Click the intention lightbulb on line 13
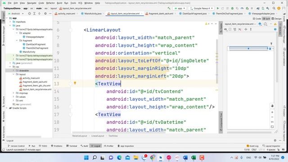The image size is (288, 162). (x=75, y=83)
